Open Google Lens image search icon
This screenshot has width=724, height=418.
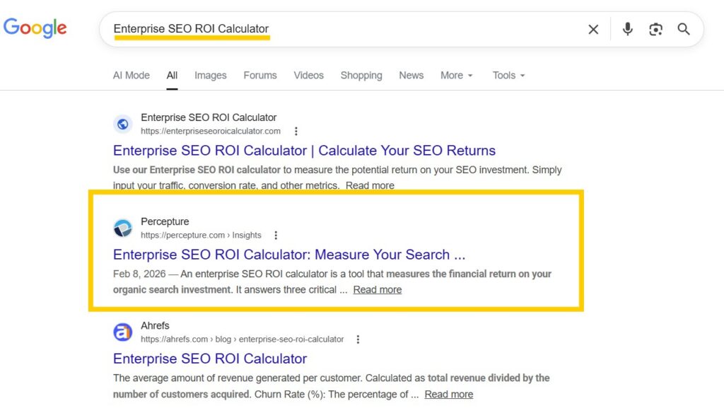(x=655, y=29)
